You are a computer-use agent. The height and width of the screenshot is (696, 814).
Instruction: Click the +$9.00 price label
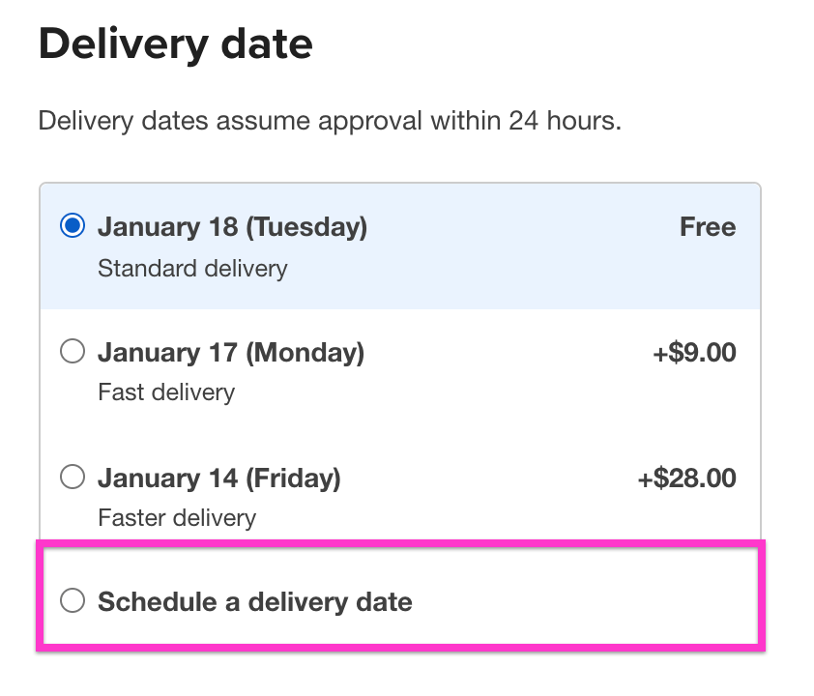pyautogui.click(x=694, y=353)
